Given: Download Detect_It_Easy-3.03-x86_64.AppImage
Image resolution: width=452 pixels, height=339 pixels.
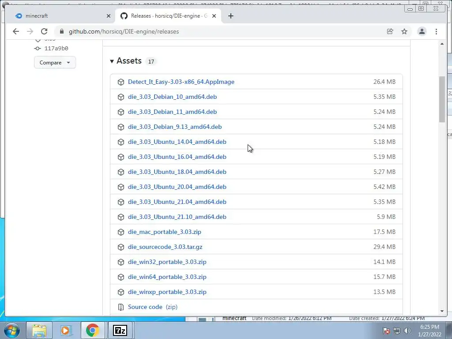Looking at the screenshot, I should (x=181, y=82).
